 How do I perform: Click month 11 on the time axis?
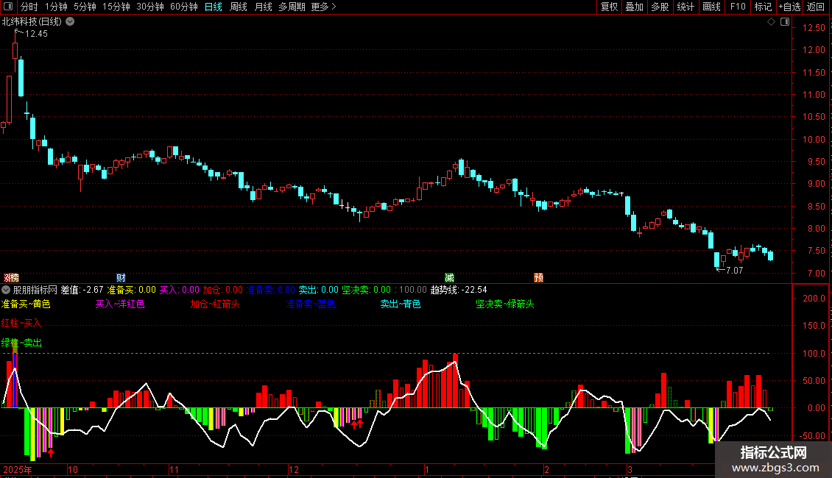(174, 469)
